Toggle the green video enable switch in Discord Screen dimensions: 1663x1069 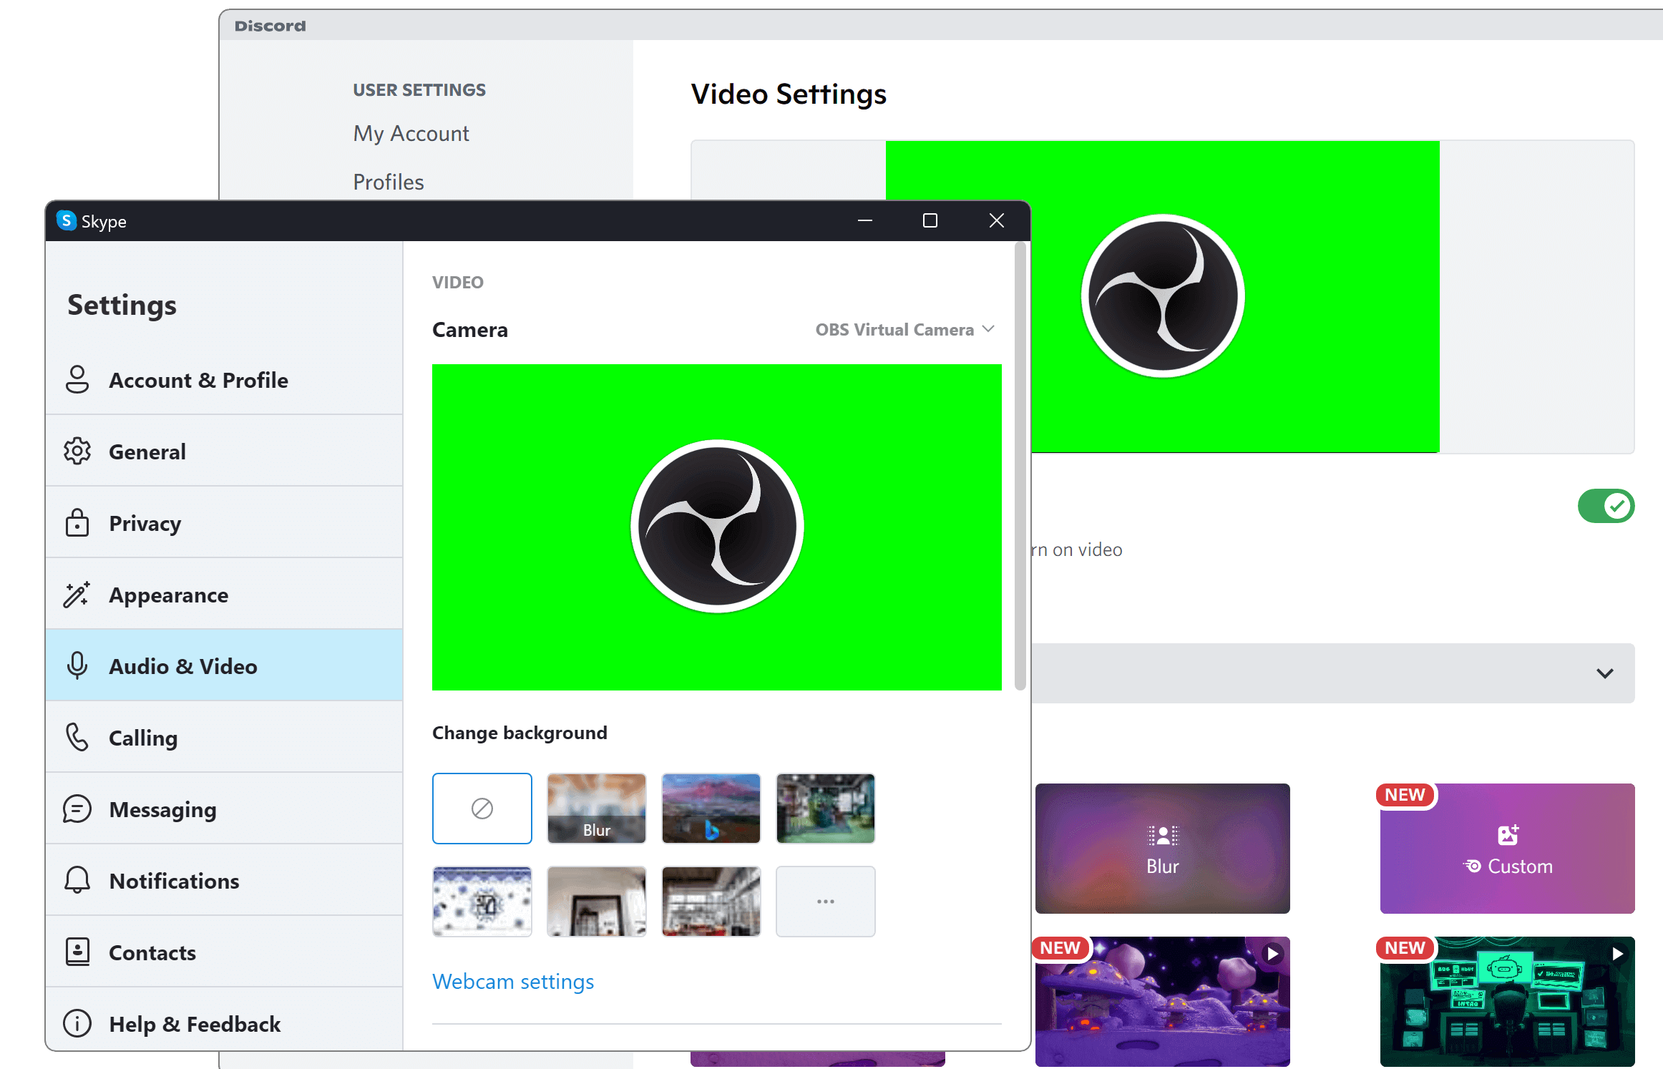1605,507
